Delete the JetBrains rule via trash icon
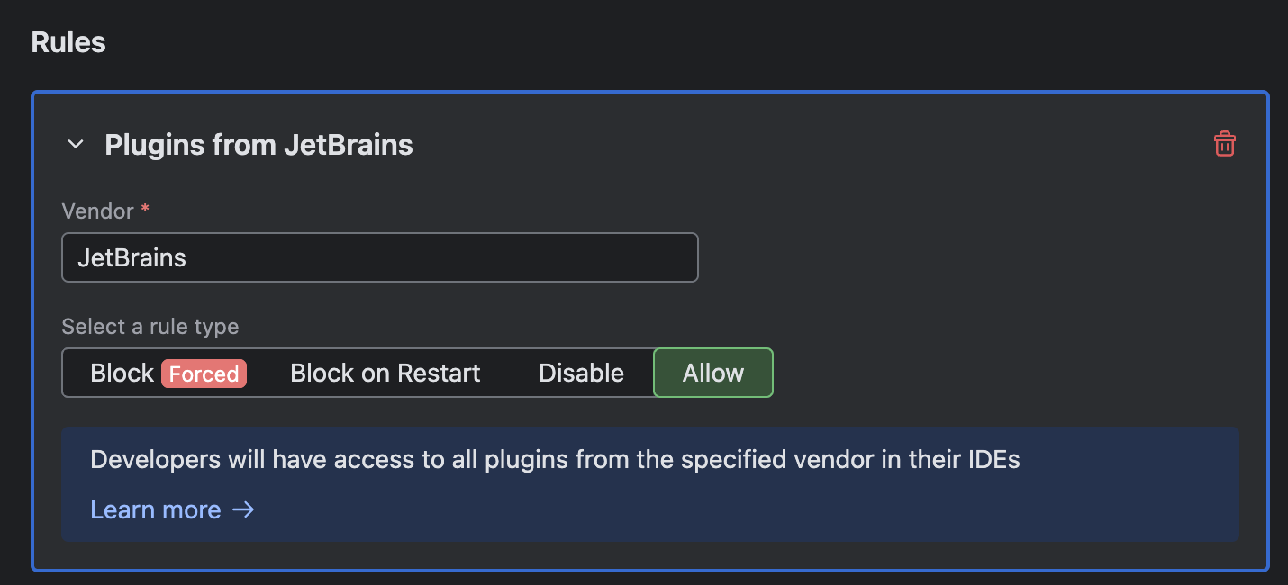 1225,144
